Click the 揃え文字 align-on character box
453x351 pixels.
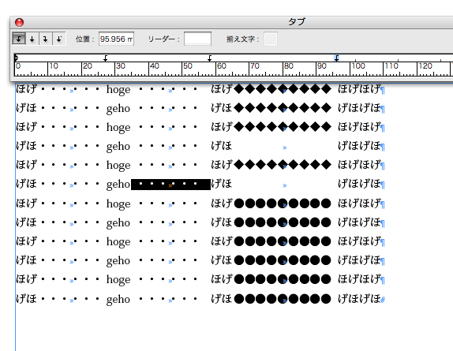(x=271, y=39)
